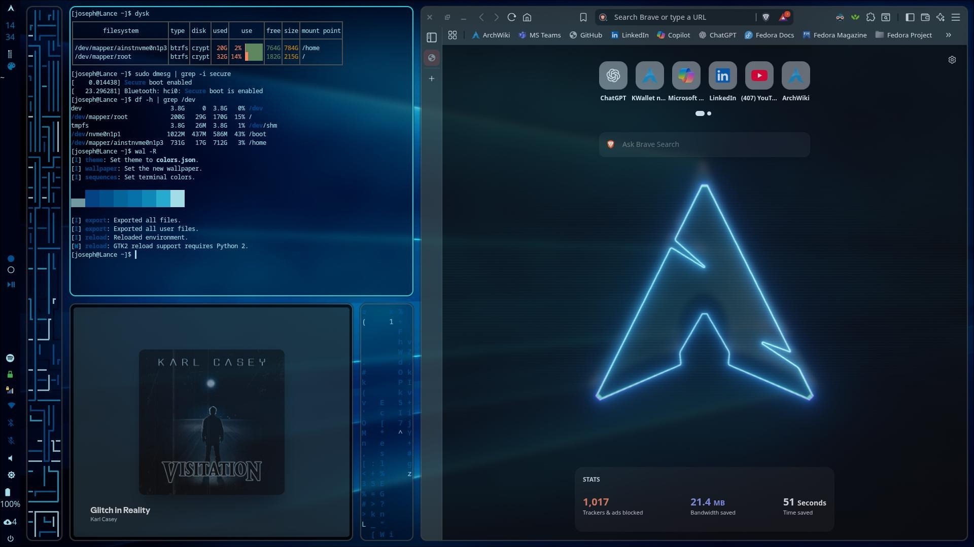
Task: Go to the Brave home page
Action: (x=527, y=17)
